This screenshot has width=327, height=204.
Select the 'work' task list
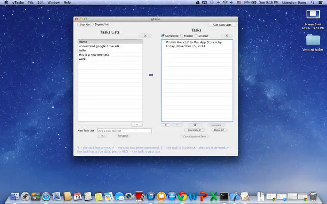tap(110, 59)
